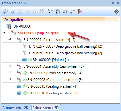The height and width of the screenshot is (111, 121).
Task: Close the Arborescence 3D panel
Action: [118, 3]
